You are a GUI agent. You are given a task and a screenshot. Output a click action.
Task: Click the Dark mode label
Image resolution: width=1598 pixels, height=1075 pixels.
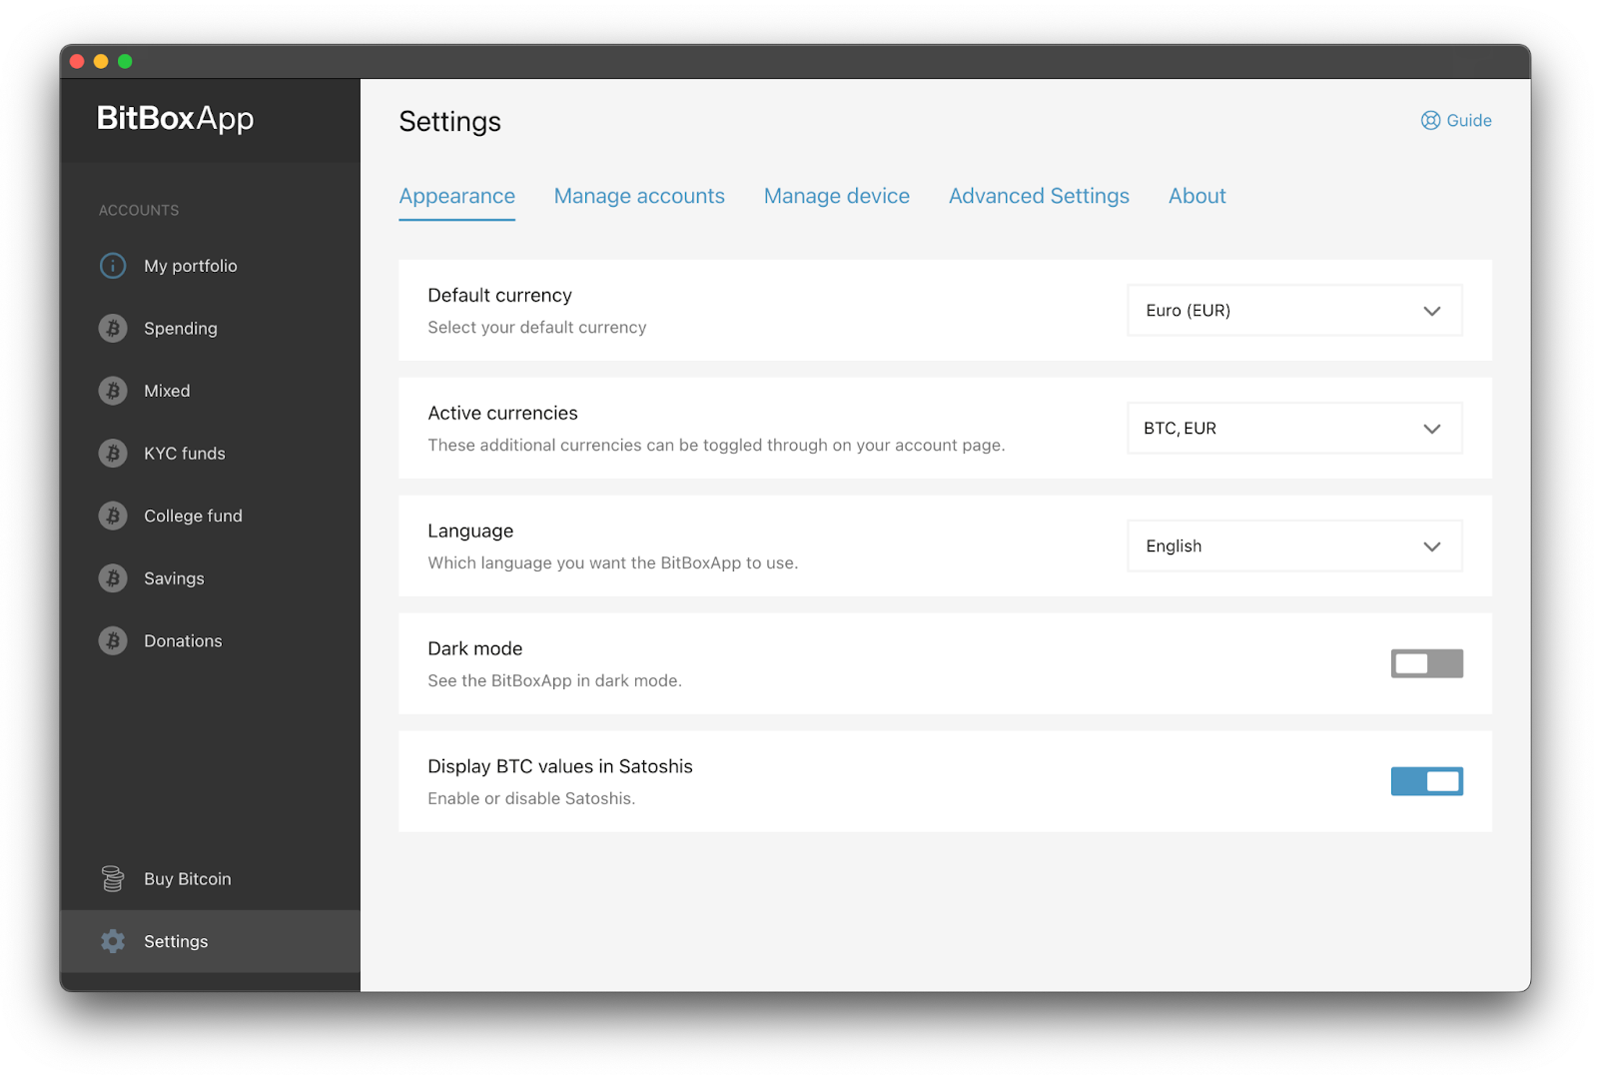point(475,649)
